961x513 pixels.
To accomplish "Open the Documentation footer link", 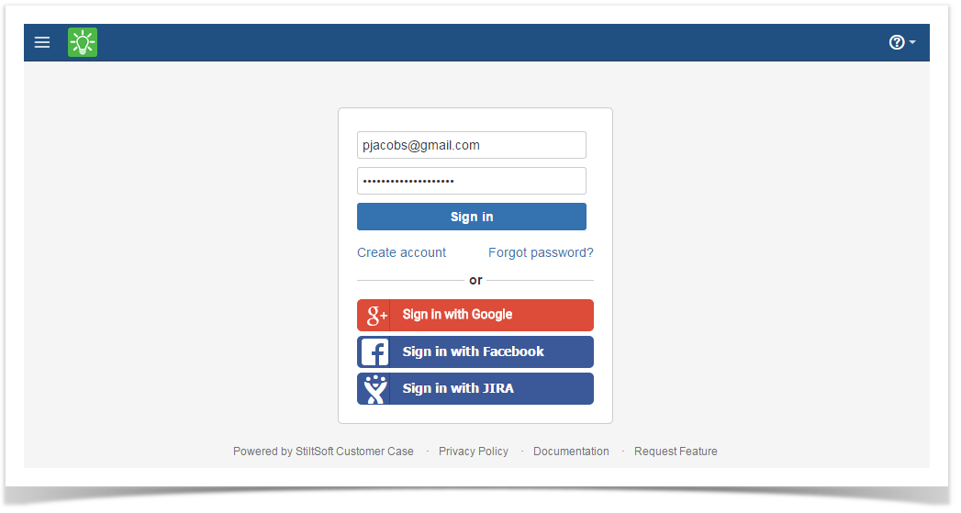I will tap(571, 452).
